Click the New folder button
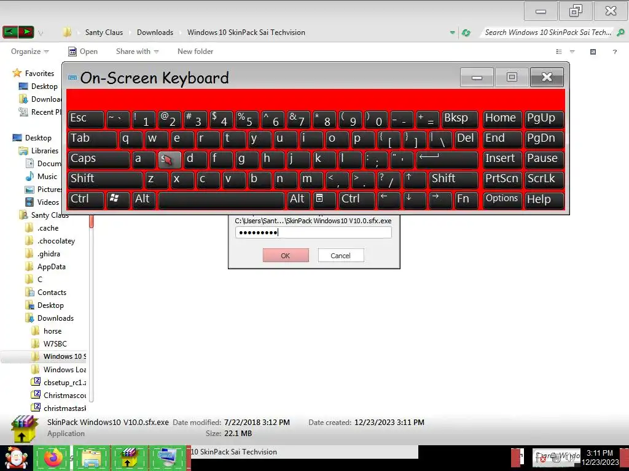The height and width of the screenshot is (471, 629). pyautogui.click(x=195, y=52)
